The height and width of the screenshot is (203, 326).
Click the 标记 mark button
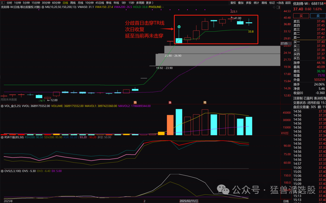coord(272,3)
